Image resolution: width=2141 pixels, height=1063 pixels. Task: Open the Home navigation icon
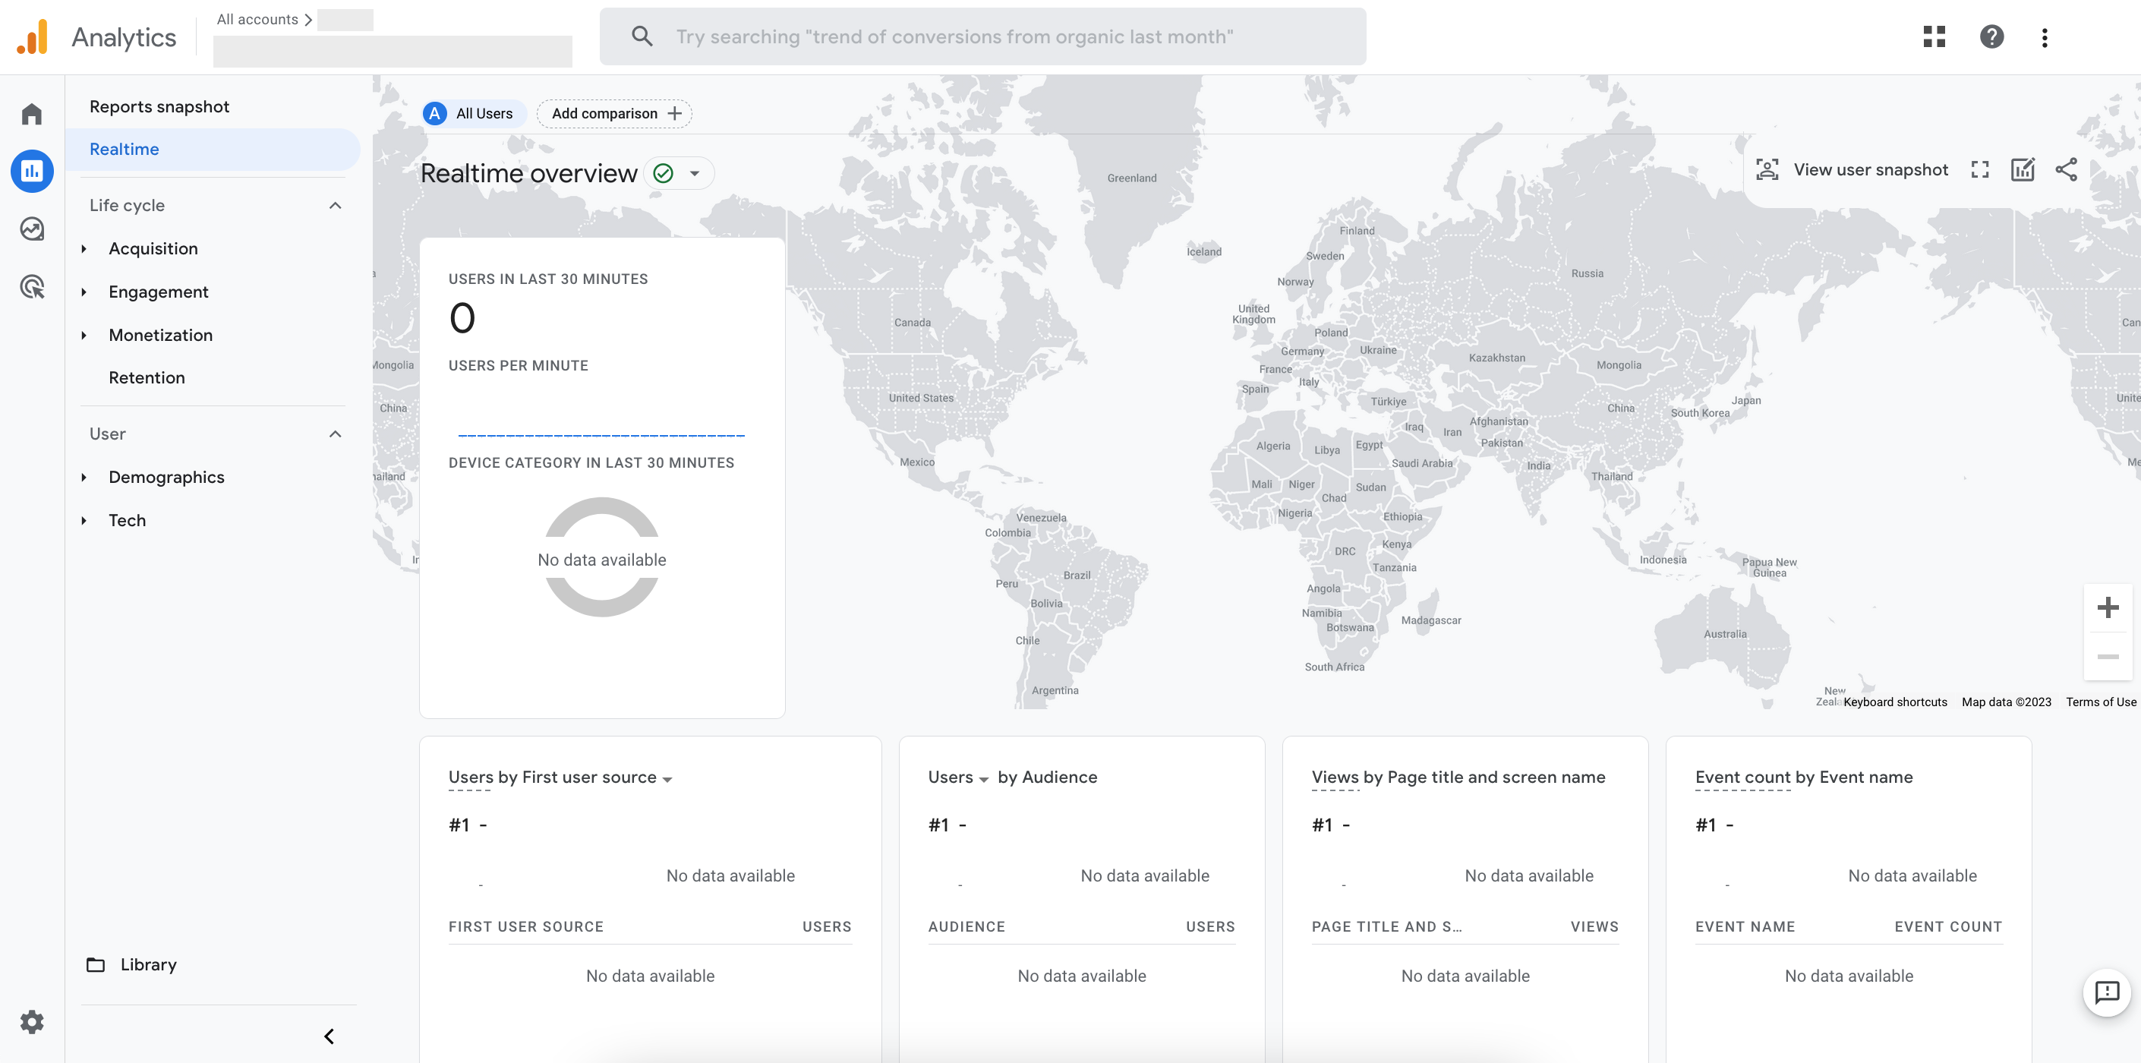(x=32, y=113)
